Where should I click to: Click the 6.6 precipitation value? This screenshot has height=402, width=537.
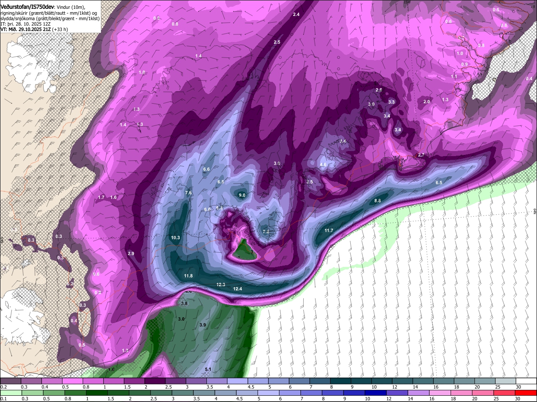(206, 169)
